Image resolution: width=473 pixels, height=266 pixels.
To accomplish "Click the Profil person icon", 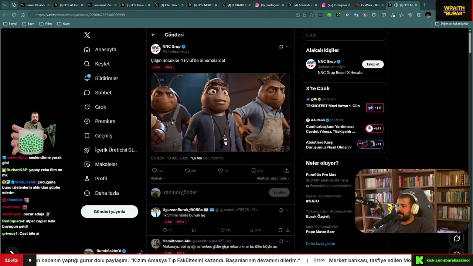I will (x=87, y=178).
